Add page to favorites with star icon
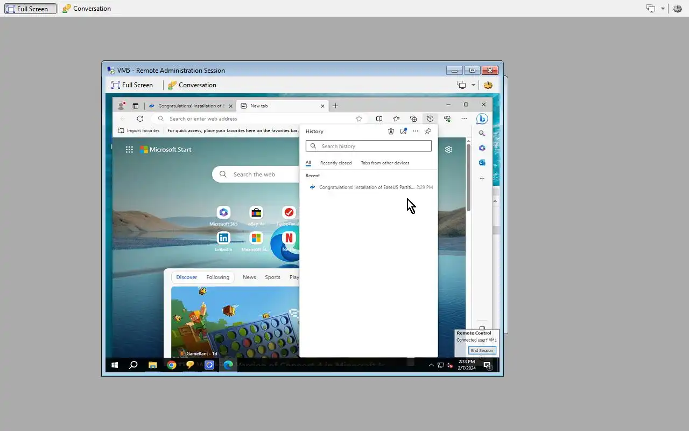The width and height of the screenshot is (689, 431). click(x=359, y=119)
